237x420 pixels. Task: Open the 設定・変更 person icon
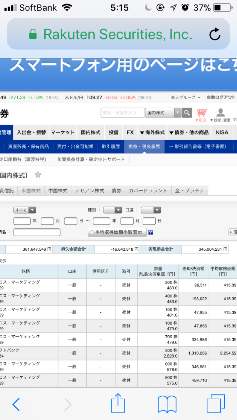click(x=221, y=115)
